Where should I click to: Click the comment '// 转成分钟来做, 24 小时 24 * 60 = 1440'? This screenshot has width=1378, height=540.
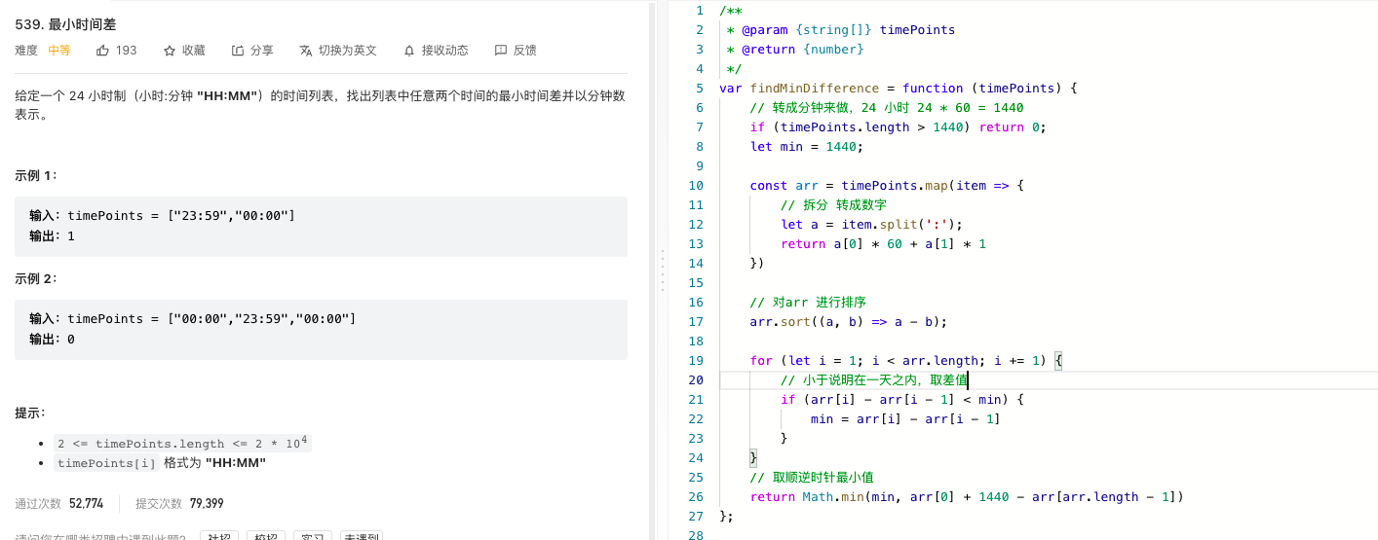(887, 107)
